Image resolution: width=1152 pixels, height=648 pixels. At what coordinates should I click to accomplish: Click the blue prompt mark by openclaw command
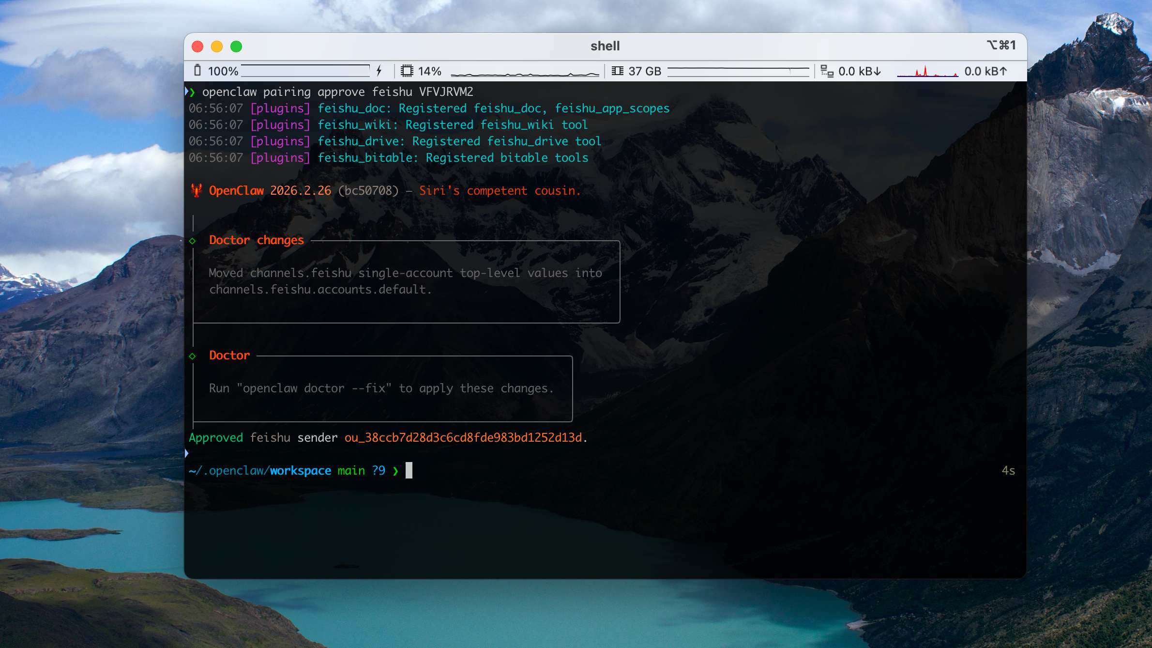[187, 92]
